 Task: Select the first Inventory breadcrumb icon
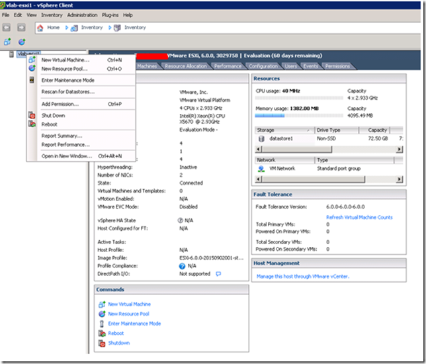pyautogui.click(x=74, y=28)
